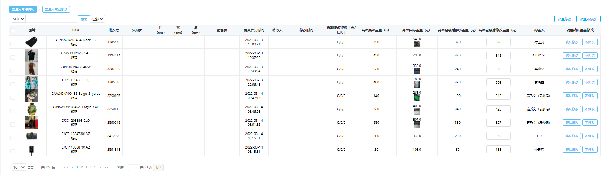Select the 重量异常待确认 tab
608x175 pixels.
(23, 9)
